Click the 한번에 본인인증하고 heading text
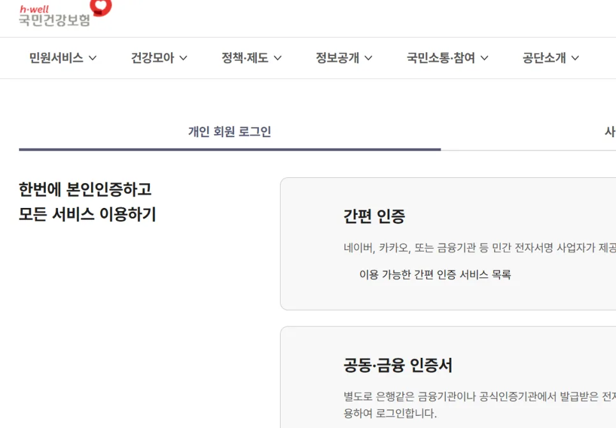This screenshot has width=616, height=428. (85, 189)
